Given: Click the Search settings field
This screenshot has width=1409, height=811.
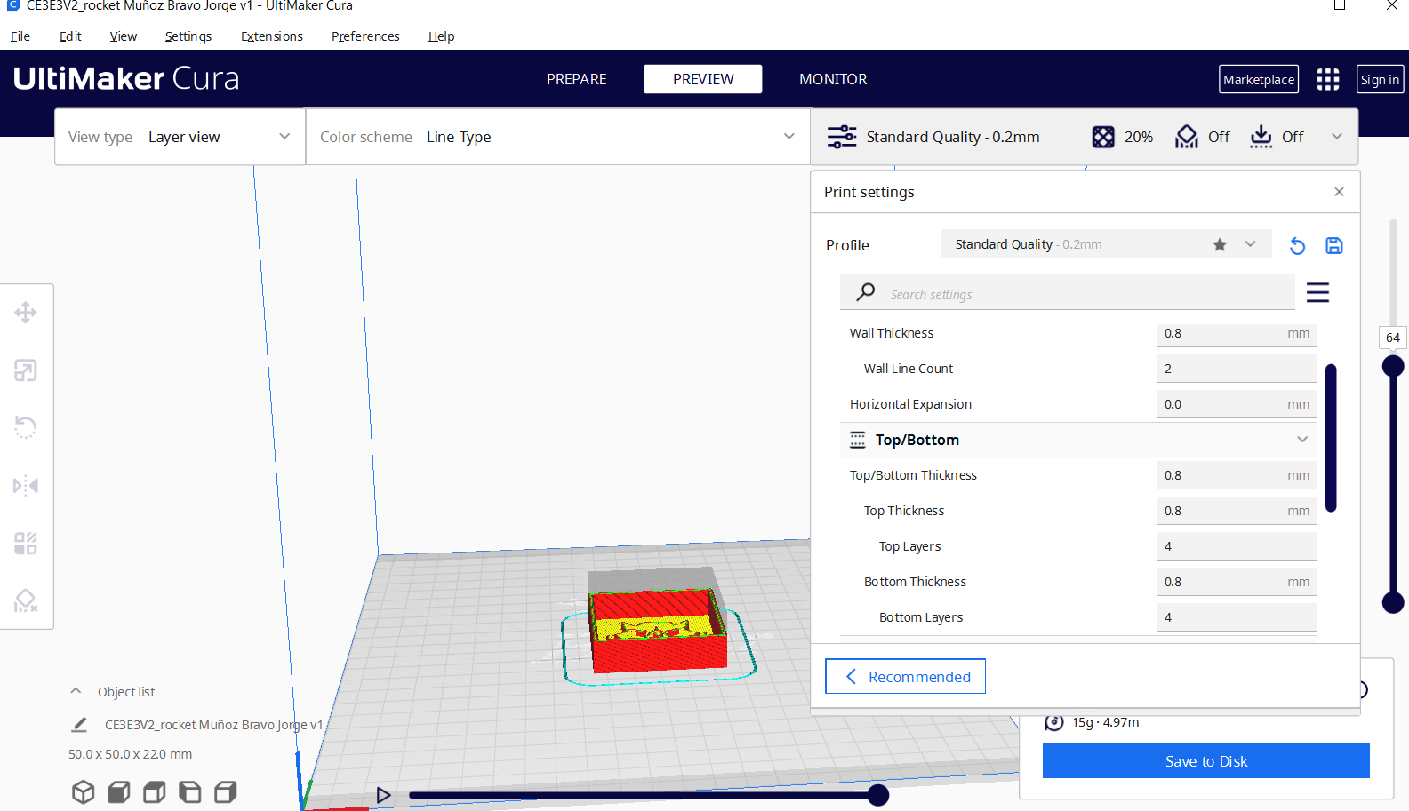Looking at the screenshot, I should tap(1068, 292).
